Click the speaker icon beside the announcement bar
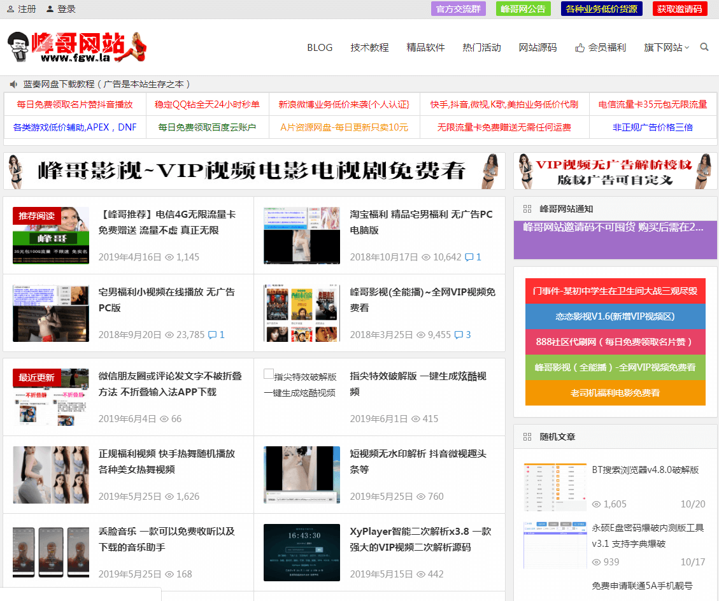Image resolution: width=719 pixels, height=601 pixels. pos(14,84)
